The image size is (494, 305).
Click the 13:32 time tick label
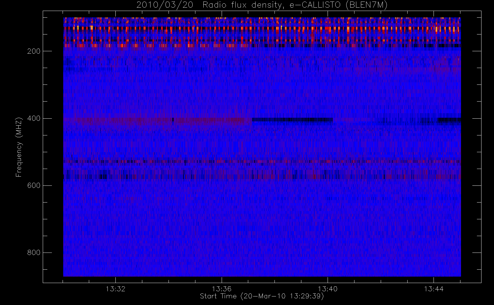pyautogui.click(x=116, y=289)
